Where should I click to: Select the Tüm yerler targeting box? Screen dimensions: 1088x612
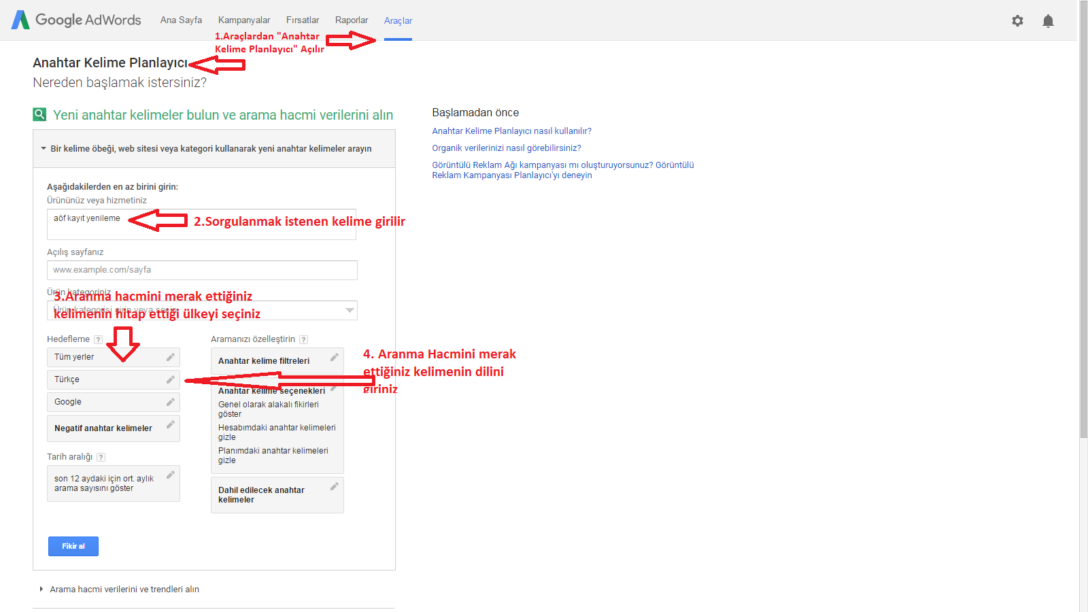[114, 357]
